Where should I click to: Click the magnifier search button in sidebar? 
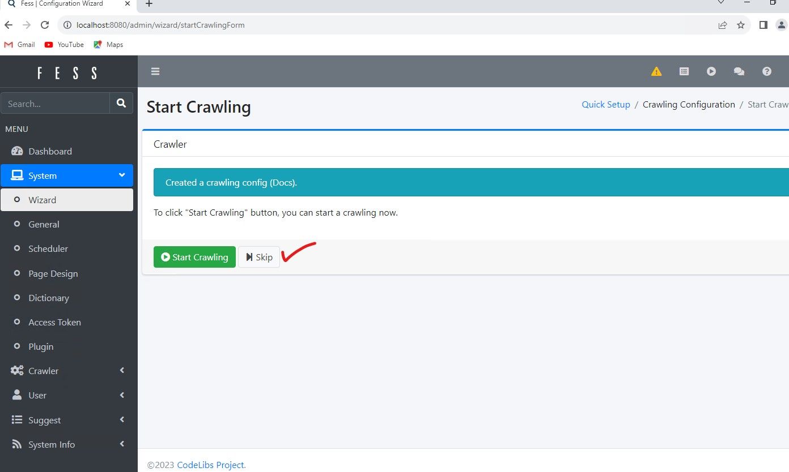click(121, 103)
